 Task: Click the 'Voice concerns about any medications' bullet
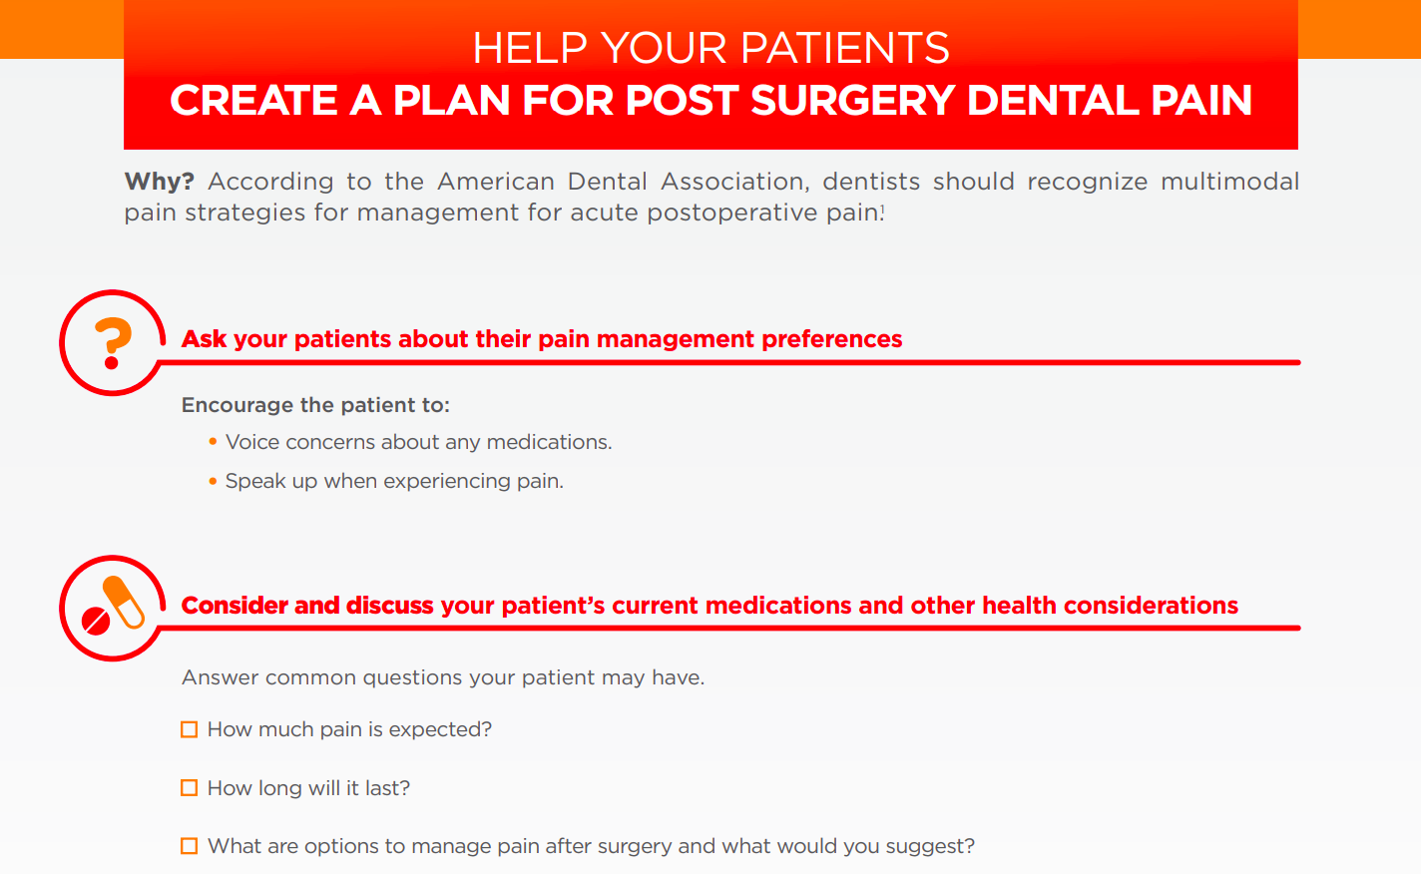pos(419,442)
